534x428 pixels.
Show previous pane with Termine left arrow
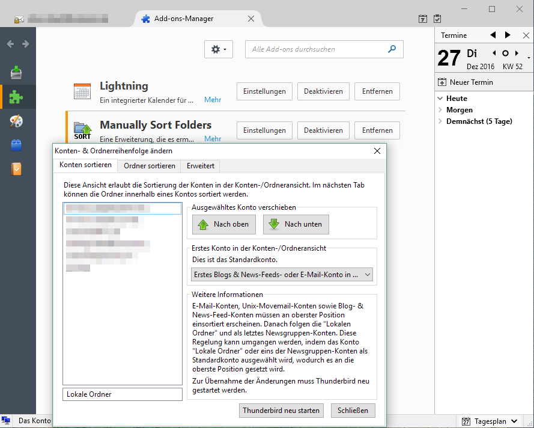[493, 35]
